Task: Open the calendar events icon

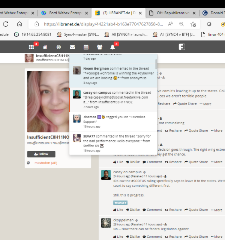Action: click(x=86, y=47)
